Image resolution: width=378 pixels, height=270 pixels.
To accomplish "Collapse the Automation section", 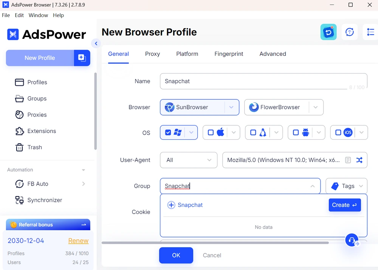I will click(84, 170).
